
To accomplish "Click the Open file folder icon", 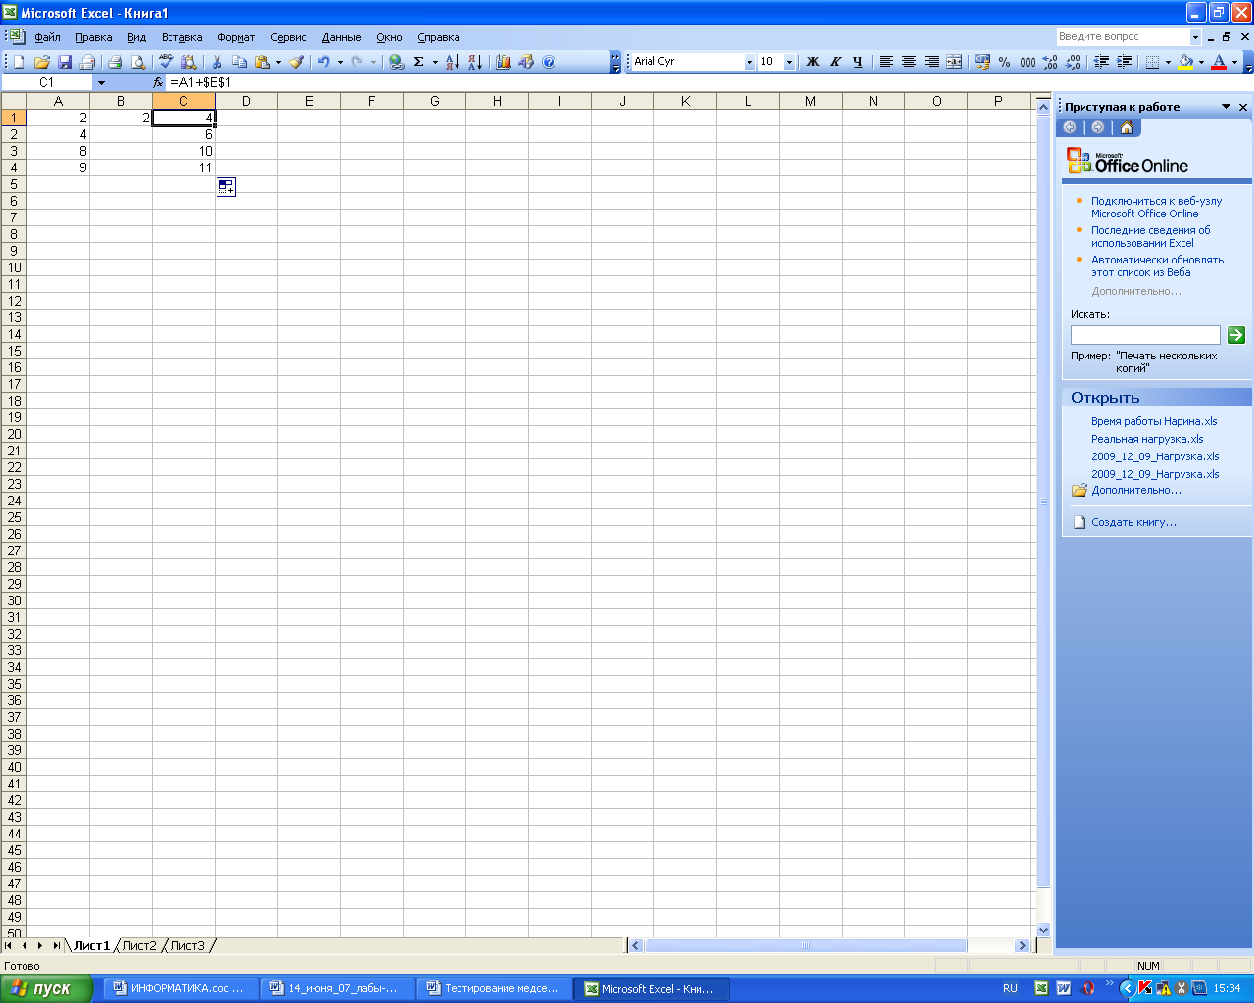I will [x=42, y=62].
